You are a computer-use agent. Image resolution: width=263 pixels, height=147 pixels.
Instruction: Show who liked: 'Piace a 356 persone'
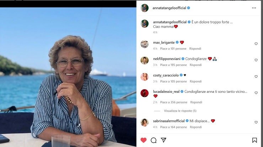tap(173, 102)
